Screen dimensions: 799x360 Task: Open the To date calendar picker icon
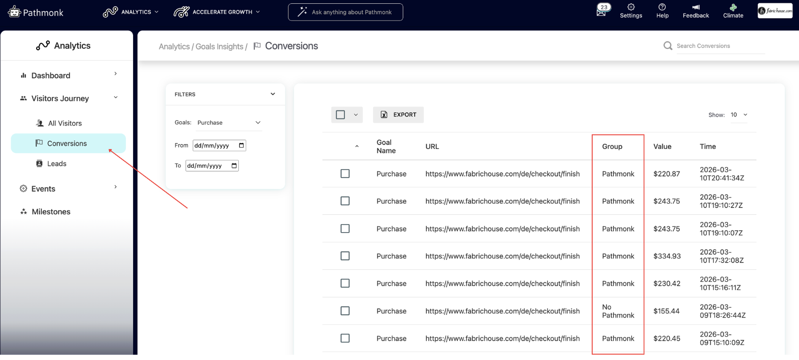(234, 165)
